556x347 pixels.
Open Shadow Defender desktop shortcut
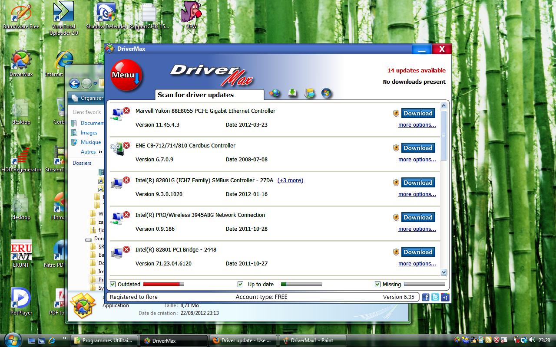pyautogui.click(x=106, y=16)
